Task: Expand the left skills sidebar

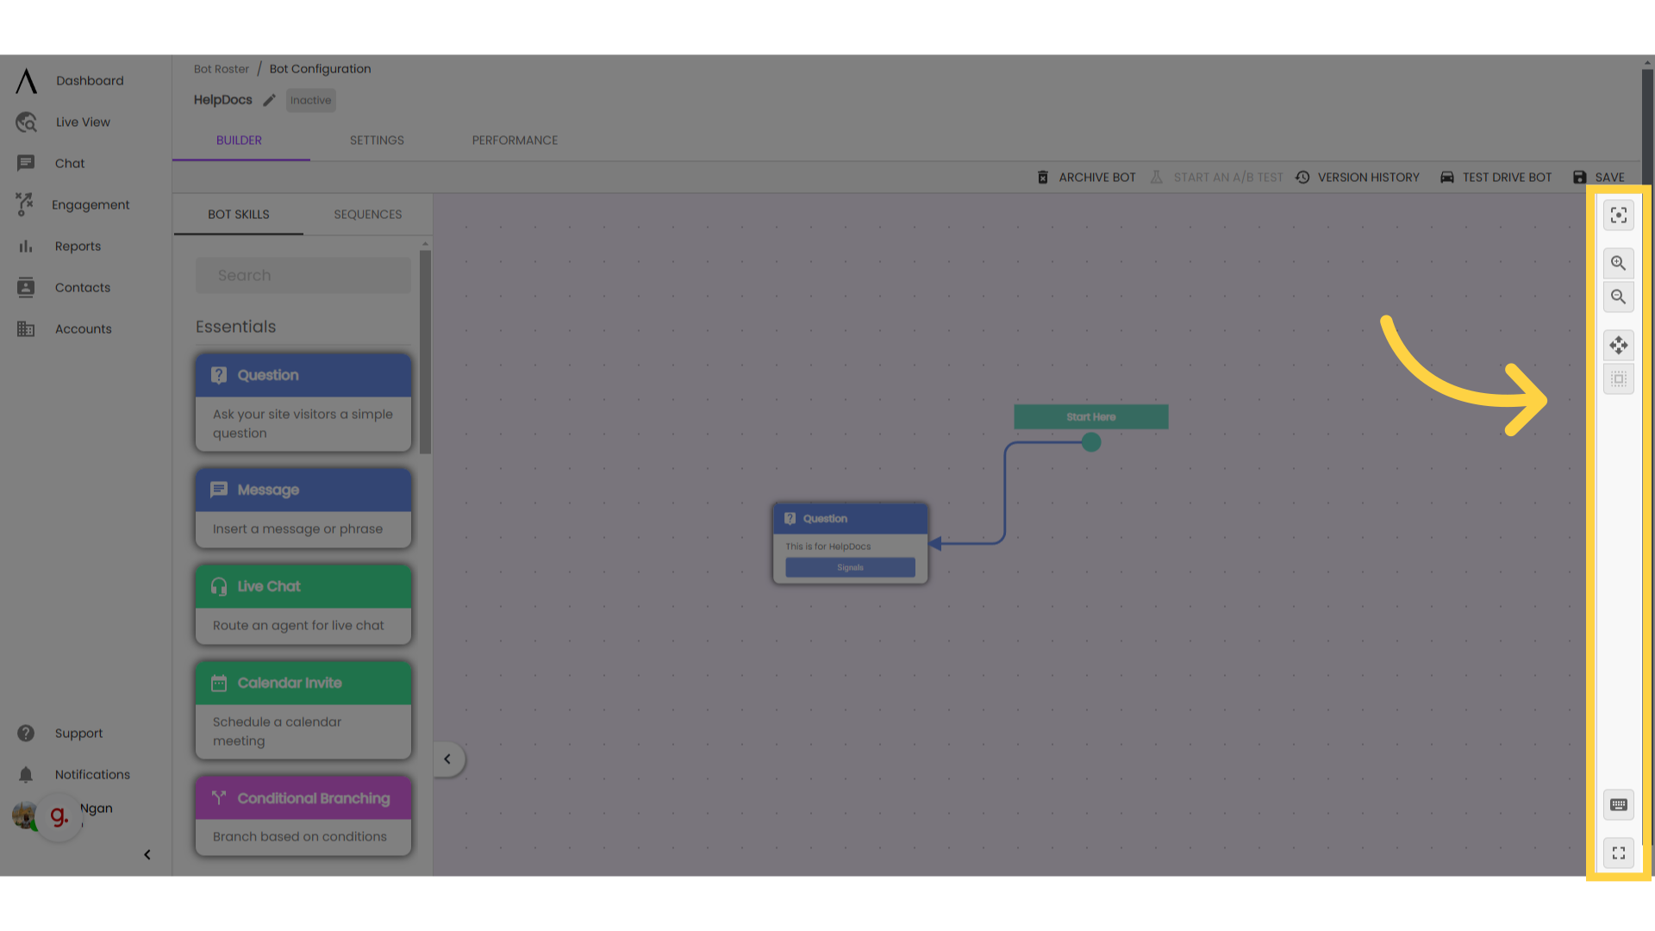Action: [447, 759]
